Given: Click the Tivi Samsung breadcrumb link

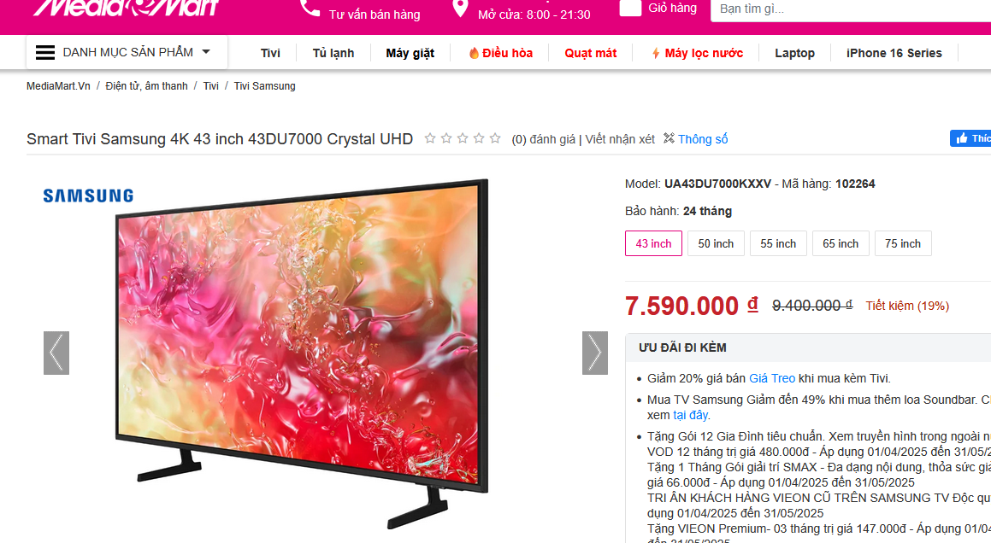Looking at the screenshot, I should pos(264,86).
